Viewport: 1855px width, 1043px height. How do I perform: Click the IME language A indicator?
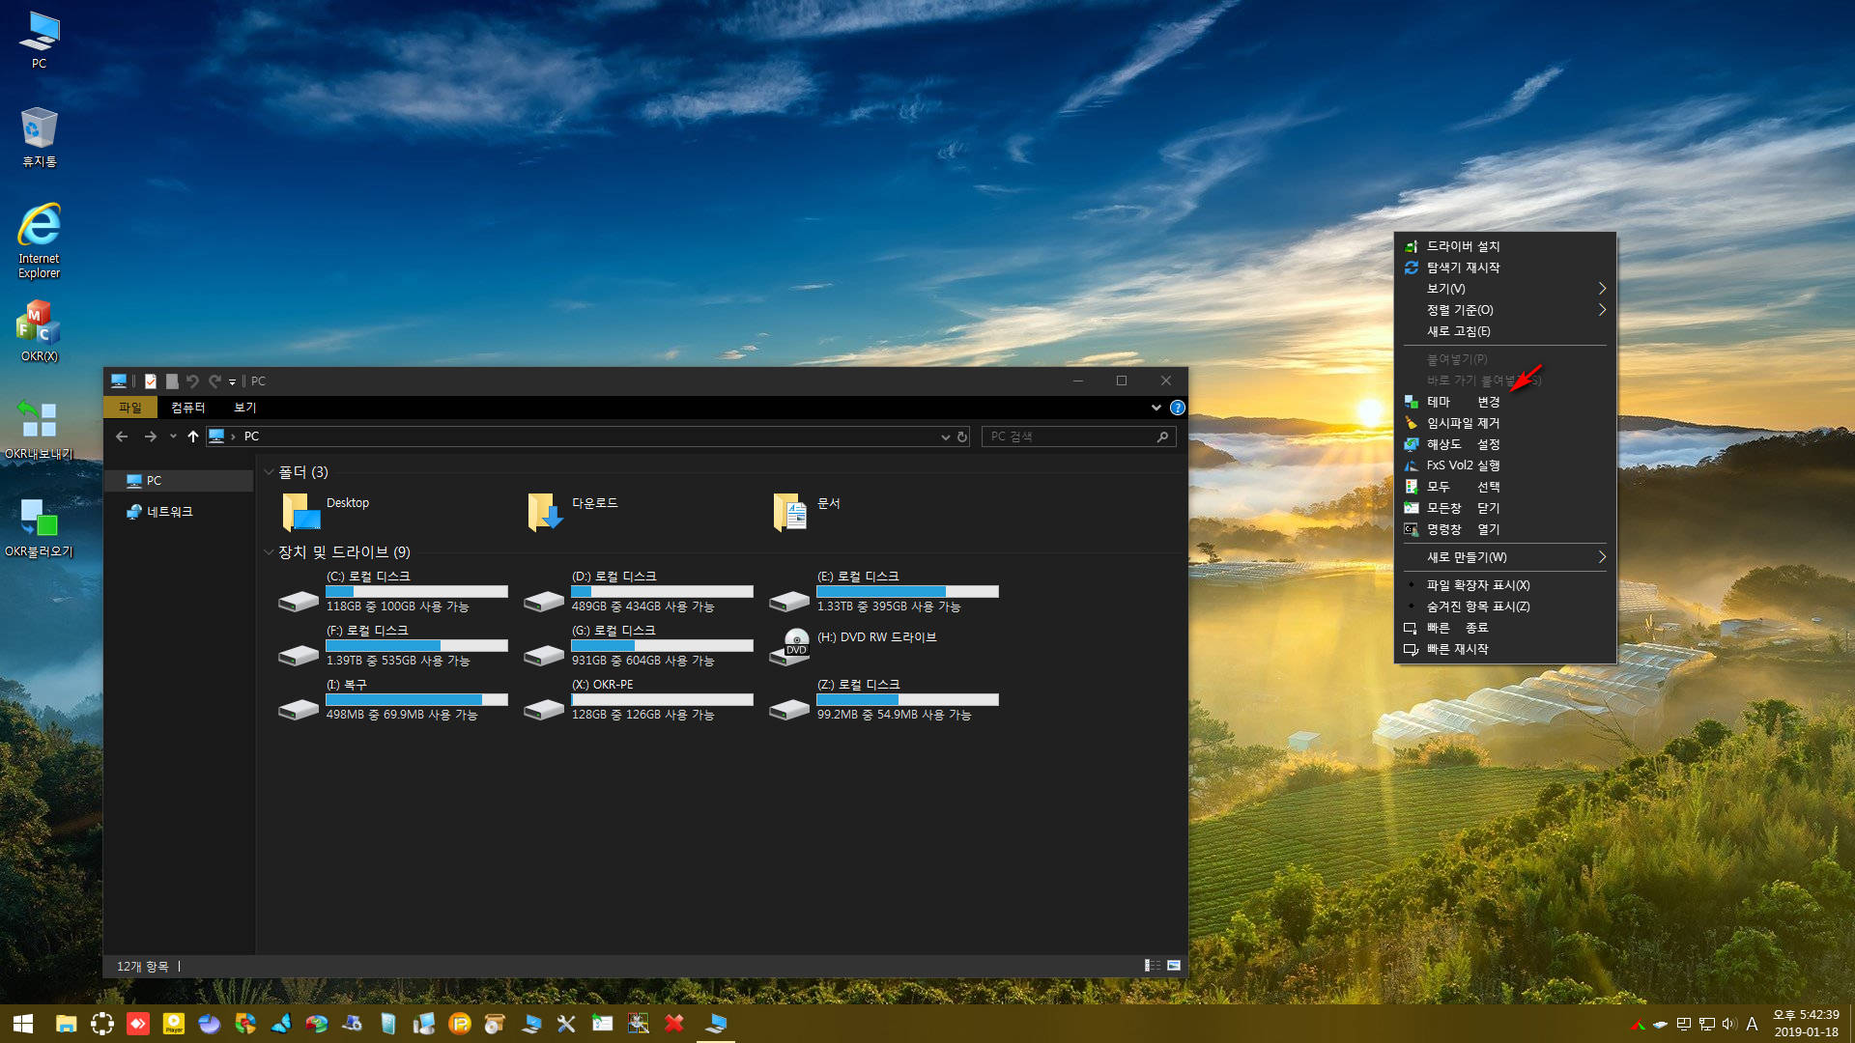1752,1024
